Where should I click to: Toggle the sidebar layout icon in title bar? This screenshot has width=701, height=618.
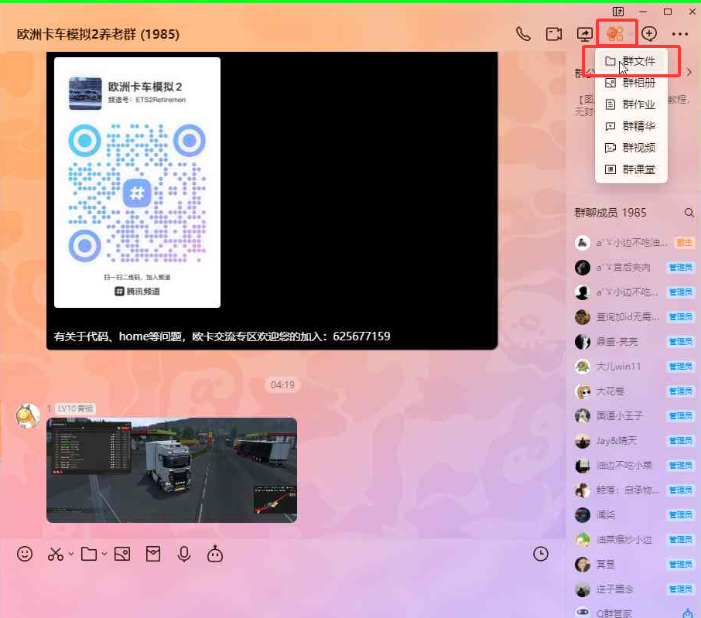pos(618,11)
